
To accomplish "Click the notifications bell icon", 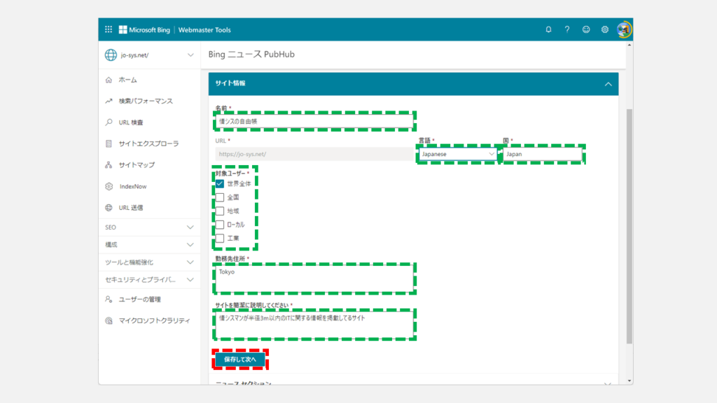I will click(x=548, y=30).
